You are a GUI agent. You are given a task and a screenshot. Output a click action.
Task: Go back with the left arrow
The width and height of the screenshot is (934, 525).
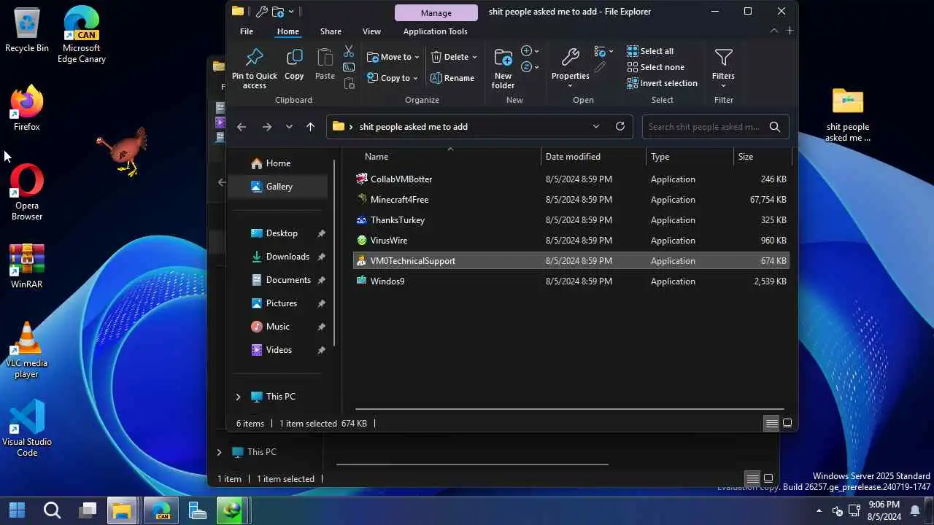pos(242,127)
